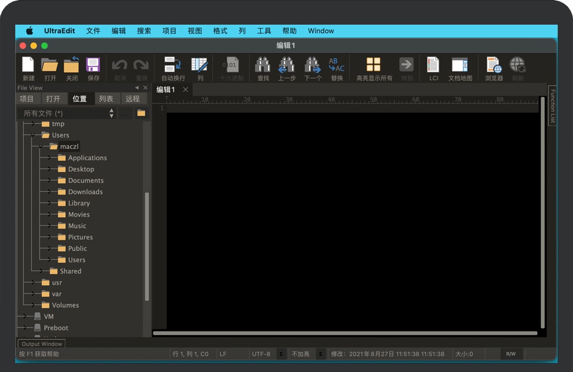Toggle 自动换行 (word wrap) in toolbar
The width and height of the screenshot is (573, 372).
[x=173, y=65]
